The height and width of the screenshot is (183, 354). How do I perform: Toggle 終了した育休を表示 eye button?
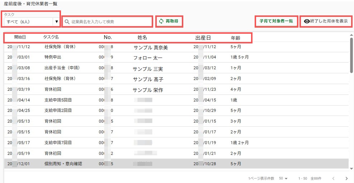tap(326, 22)
